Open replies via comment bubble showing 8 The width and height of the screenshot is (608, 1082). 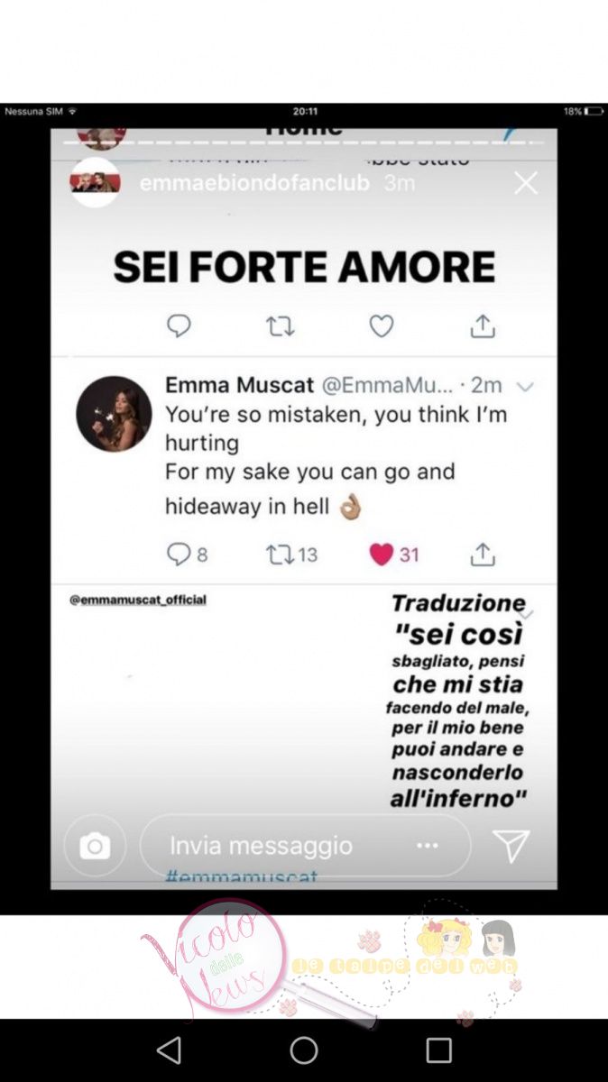(x=179, y=555)
